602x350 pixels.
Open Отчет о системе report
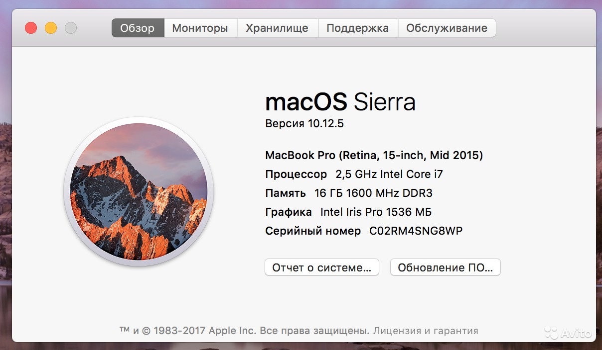click(321, 267)
